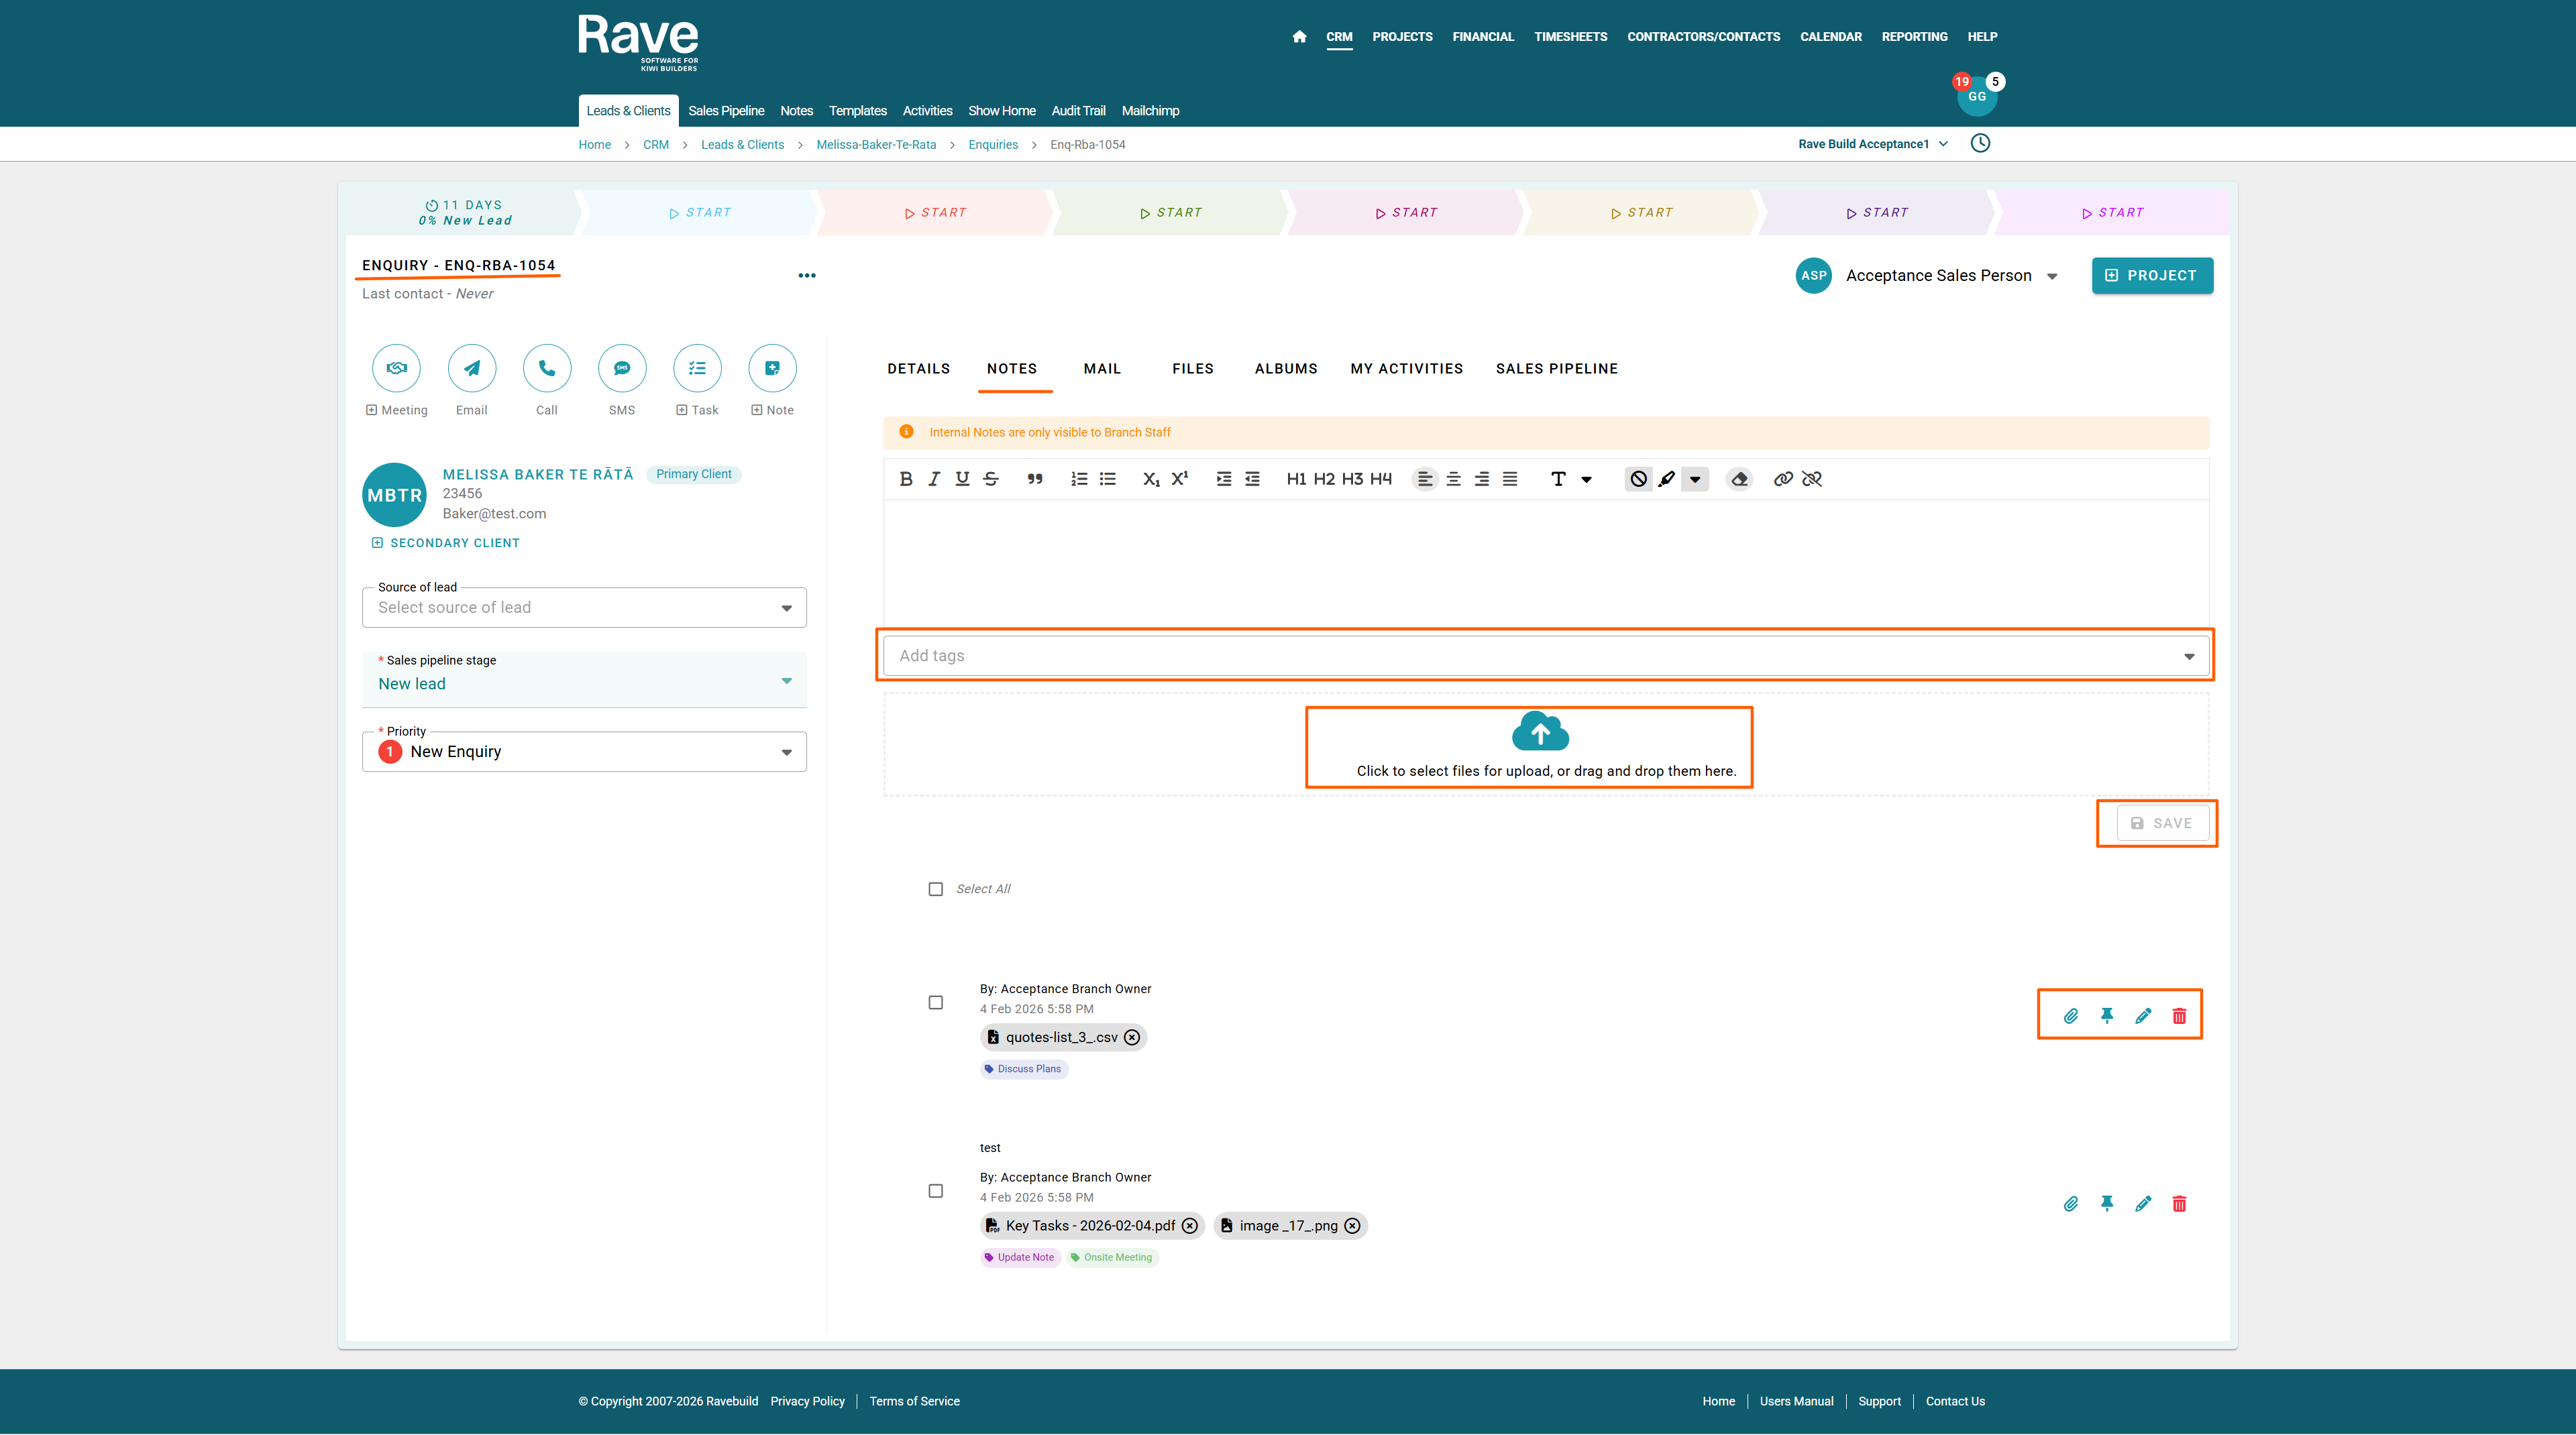The image size is (2576, 1435).
Task: Toggle bold formatting in note editor
Action: click(x=906, y=479)
